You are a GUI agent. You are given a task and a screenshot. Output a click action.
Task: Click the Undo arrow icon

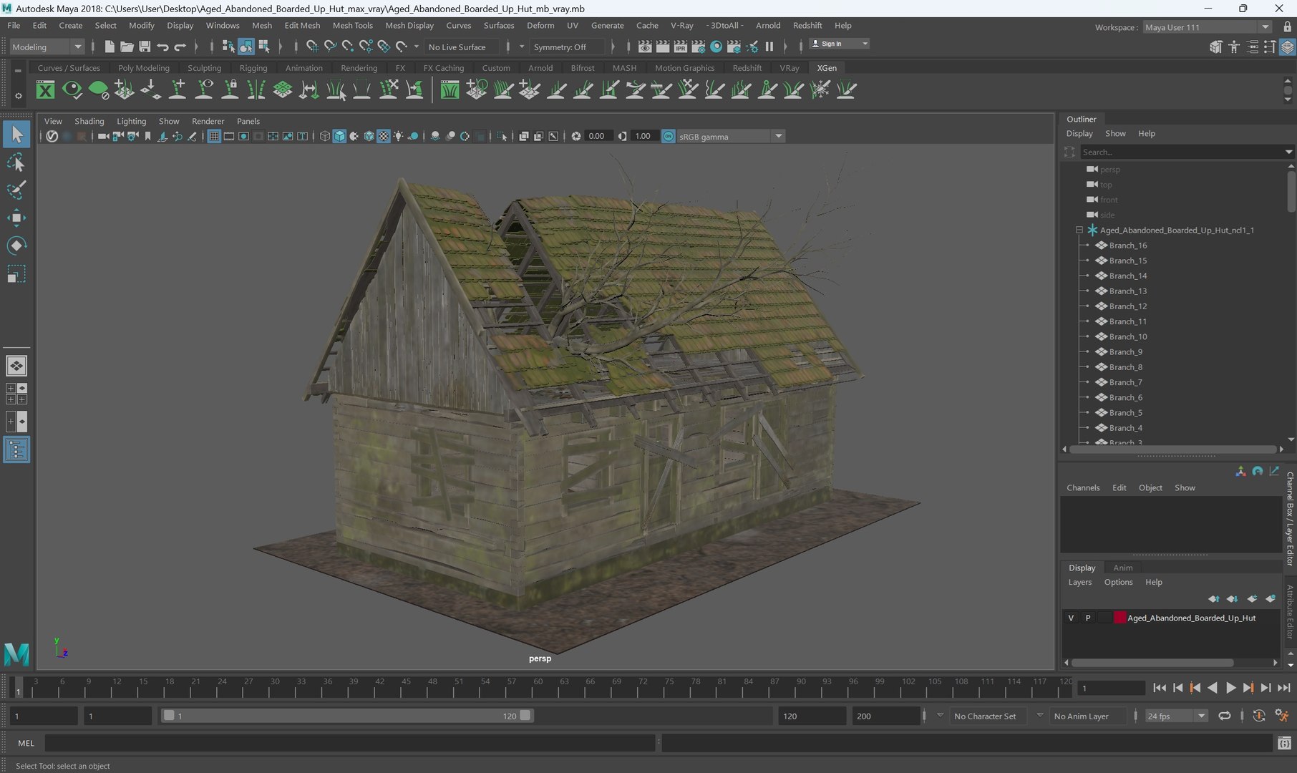coord(162,47)
